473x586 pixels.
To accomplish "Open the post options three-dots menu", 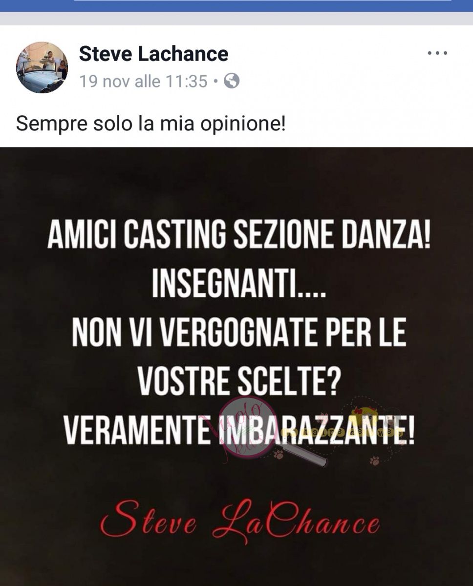I will (437, 53).
